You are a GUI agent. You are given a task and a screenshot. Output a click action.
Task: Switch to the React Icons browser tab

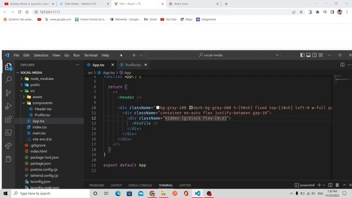click(x=193, y=4)
